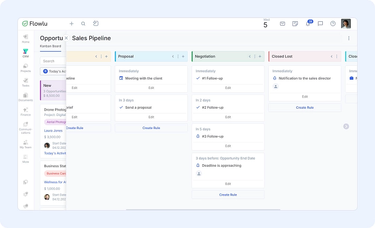The height and width of the screenshot is (228, 375).
Task: Open Communications module in sidebar
Action: [x=26, y=128]
